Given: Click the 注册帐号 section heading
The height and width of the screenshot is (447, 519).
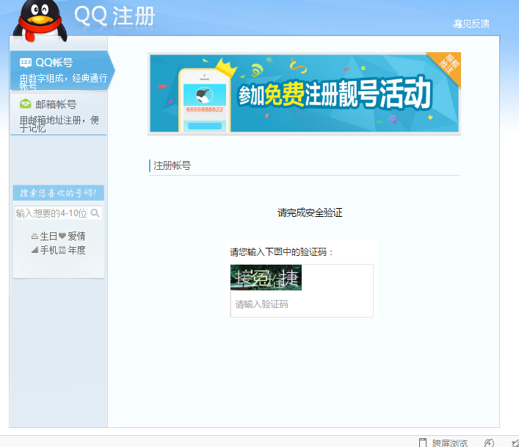Looking at the screenshot, I should pos(172,165).
